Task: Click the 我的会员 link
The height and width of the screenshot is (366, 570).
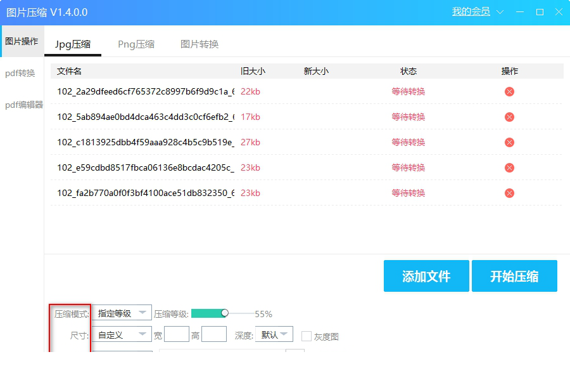Action: tap(471, 12)
